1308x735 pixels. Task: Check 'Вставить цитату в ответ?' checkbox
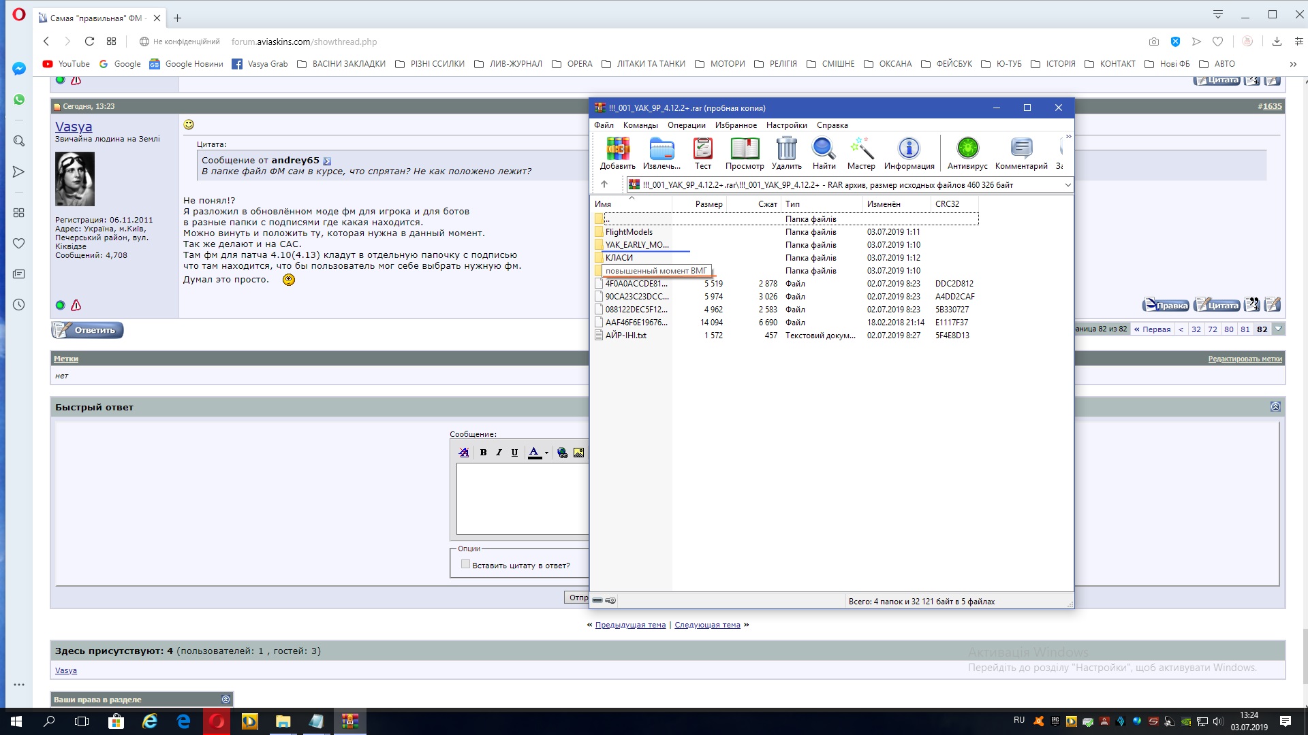[465, 564]
